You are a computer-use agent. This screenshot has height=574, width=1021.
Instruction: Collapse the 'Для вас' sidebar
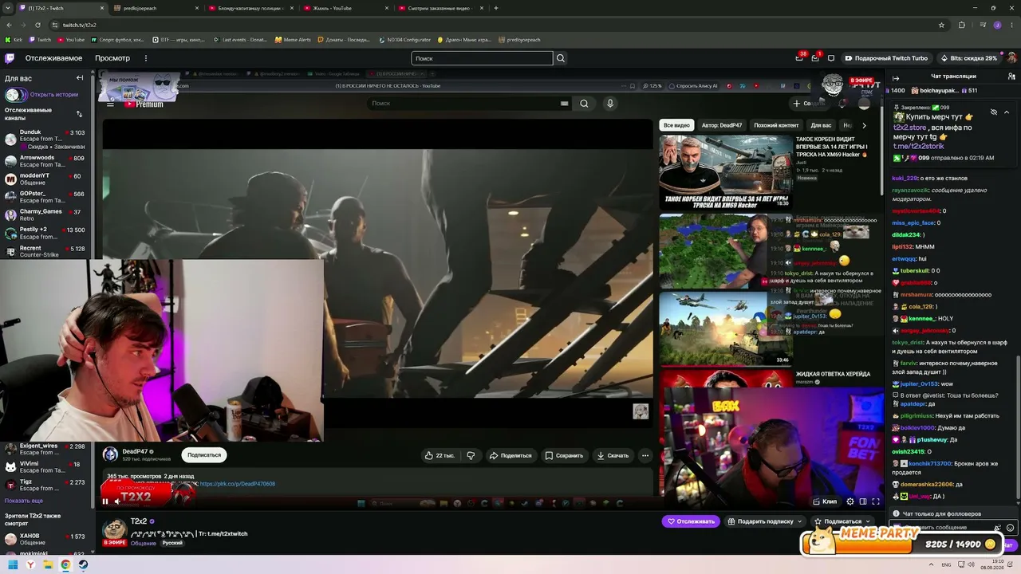pos(80,78)
